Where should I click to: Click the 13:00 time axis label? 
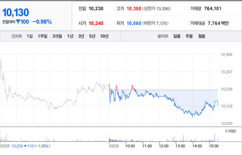click(x=180, y=146)
